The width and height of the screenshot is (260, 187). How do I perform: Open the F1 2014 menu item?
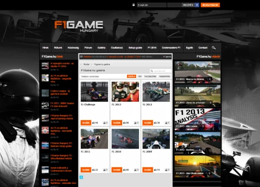pyautogui.click(x=152, y=48)
